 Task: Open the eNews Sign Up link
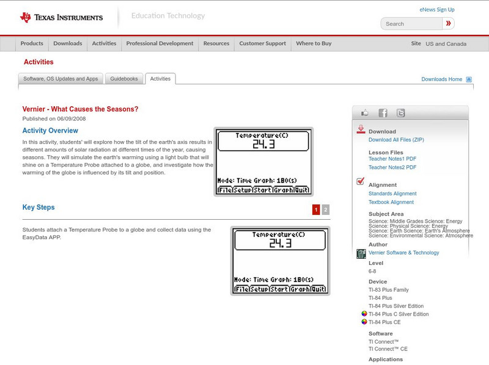pos(437,10)
